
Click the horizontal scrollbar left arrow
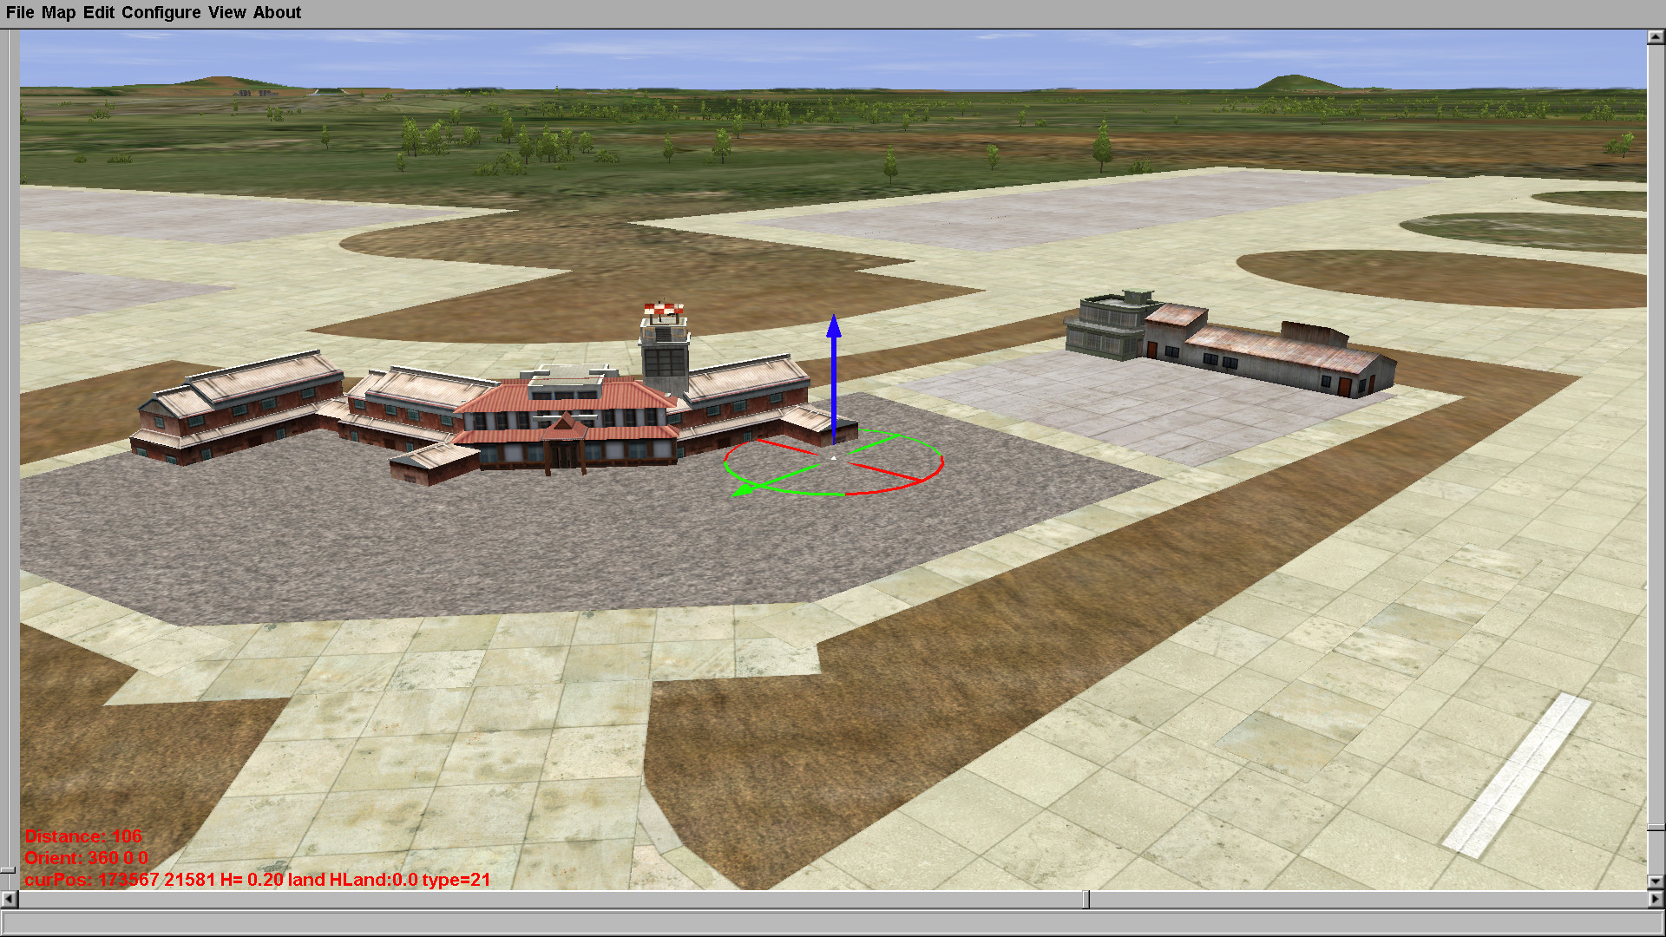click(9, 899)
